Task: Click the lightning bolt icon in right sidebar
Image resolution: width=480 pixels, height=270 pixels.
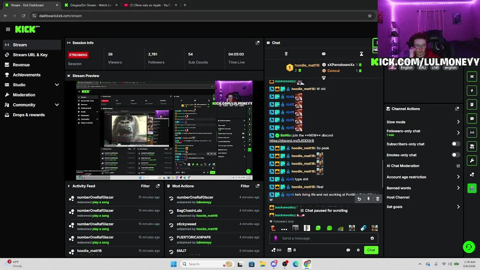Action: [472, 90]
